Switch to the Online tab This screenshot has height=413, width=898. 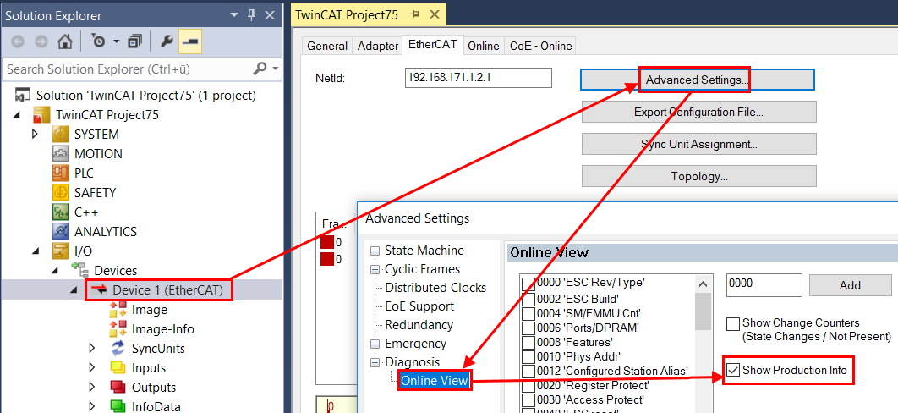pos(484,47)
